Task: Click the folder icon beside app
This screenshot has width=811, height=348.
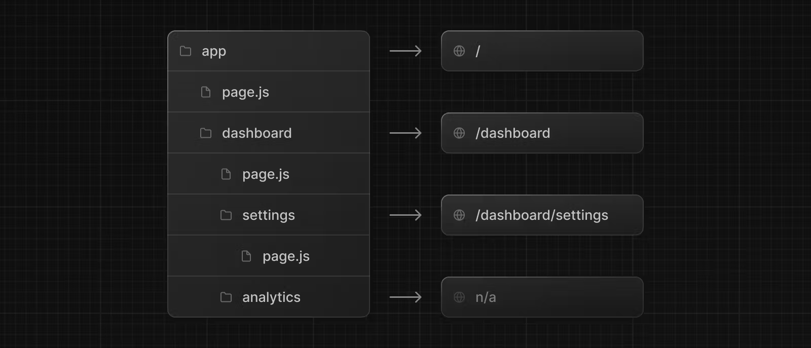Action: coord(186,51)
